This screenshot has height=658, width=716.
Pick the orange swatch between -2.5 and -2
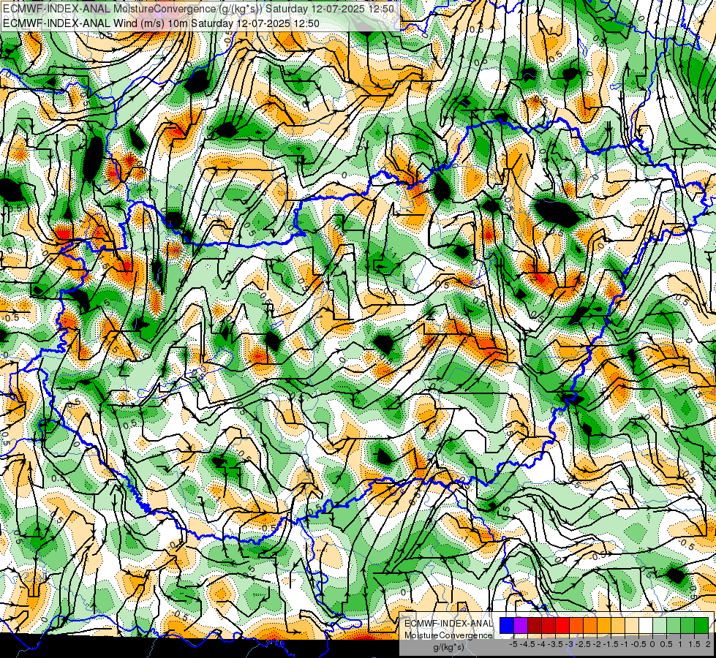[x=590, y=625]
